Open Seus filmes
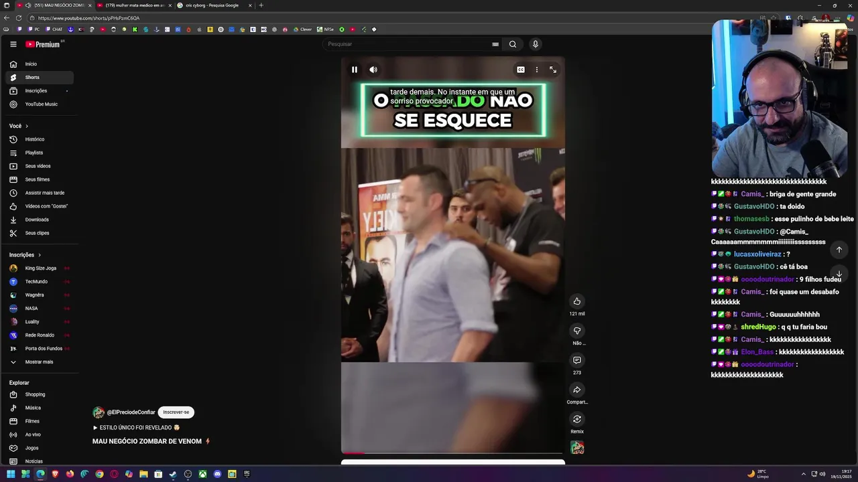This screenshot has height=482, width=858. point(40,179)
